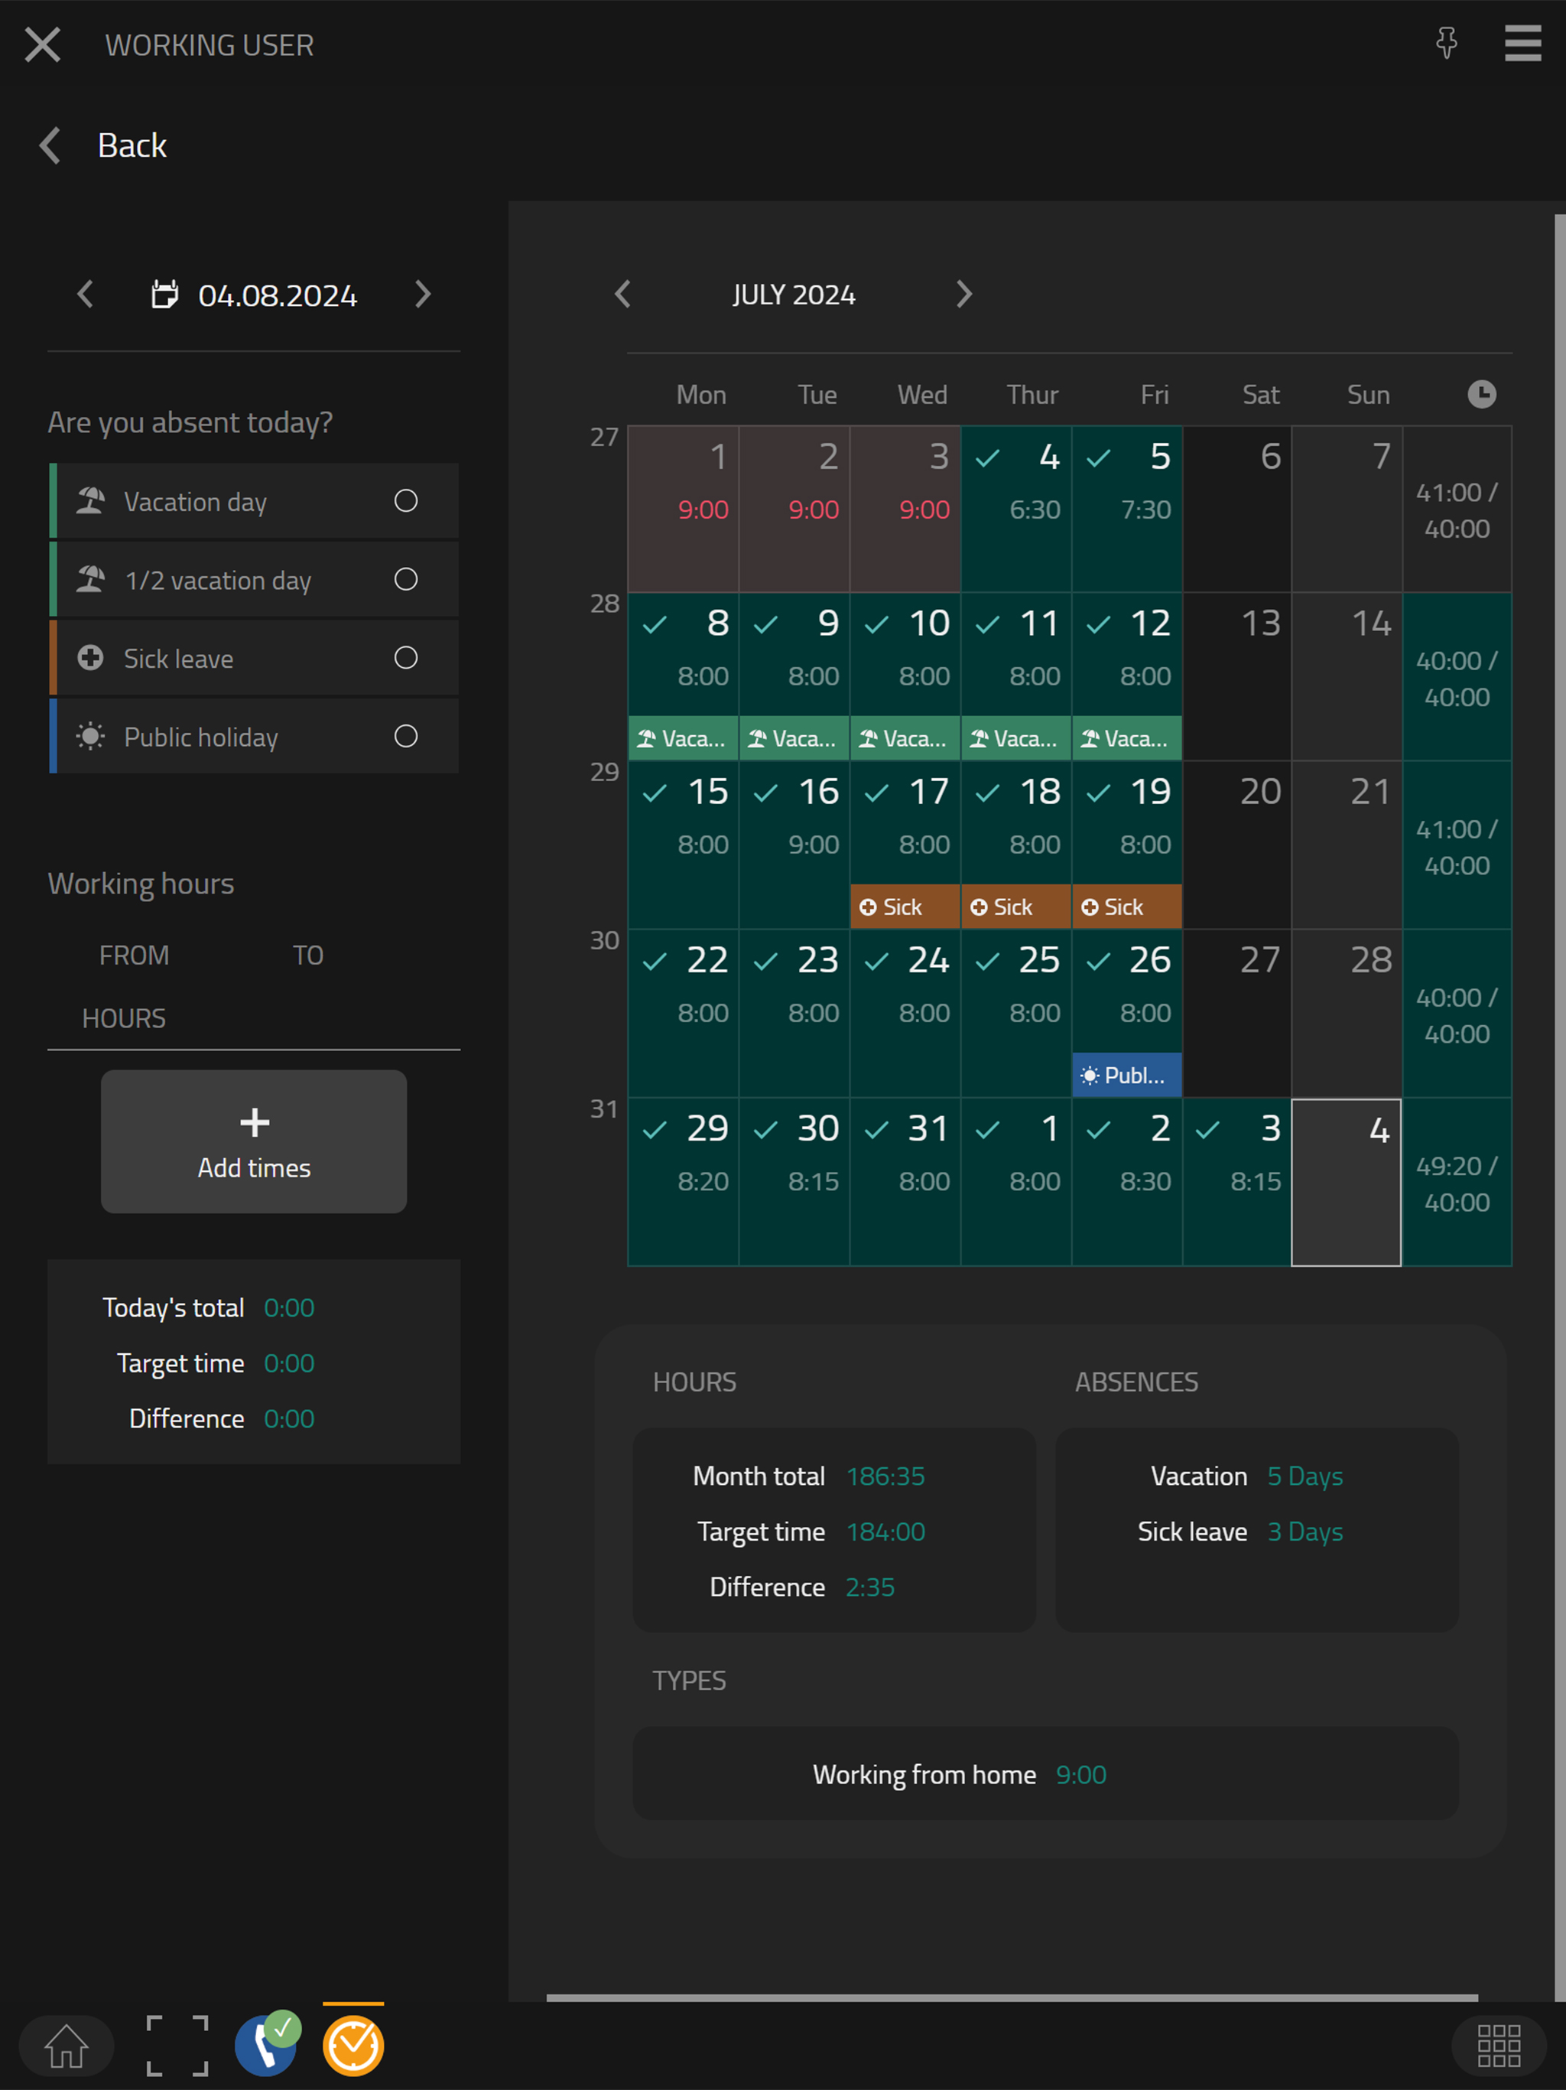This screenshot has width=1566, height=2090.
Task: Click the Home icon in bottom bar
Action: point(66,2046)
